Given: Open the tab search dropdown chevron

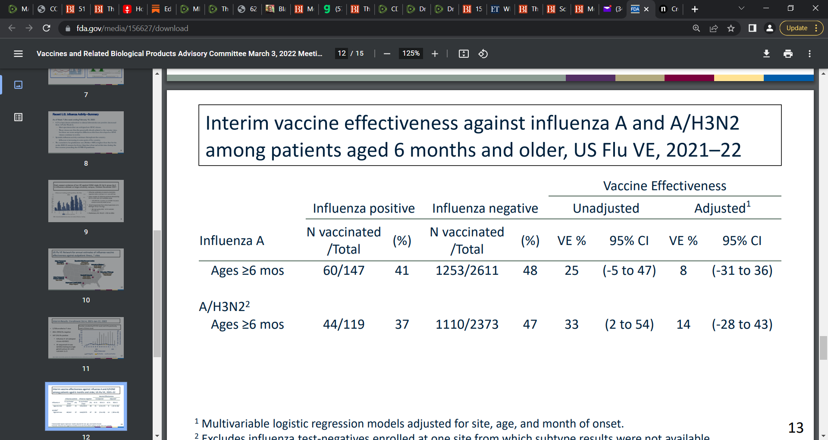Looking at the screenshot, I should [741, 8].
